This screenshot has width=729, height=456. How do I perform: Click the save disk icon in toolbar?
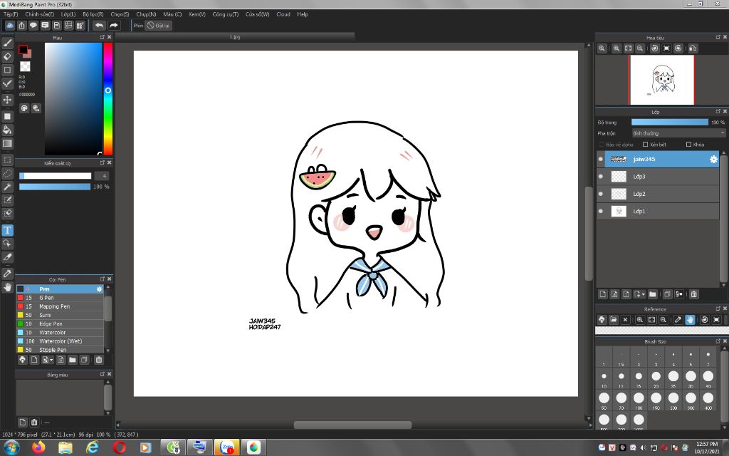point(57,25)
